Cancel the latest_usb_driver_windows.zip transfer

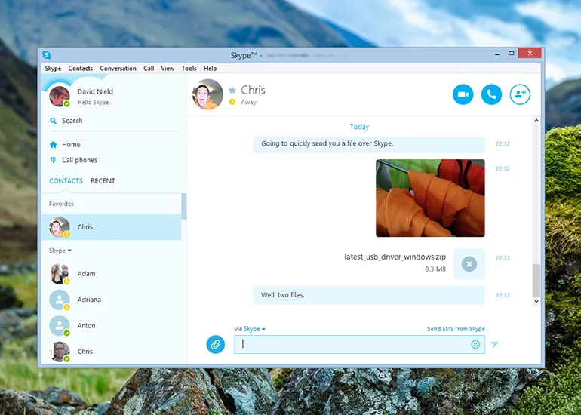(x=469, y=264)
